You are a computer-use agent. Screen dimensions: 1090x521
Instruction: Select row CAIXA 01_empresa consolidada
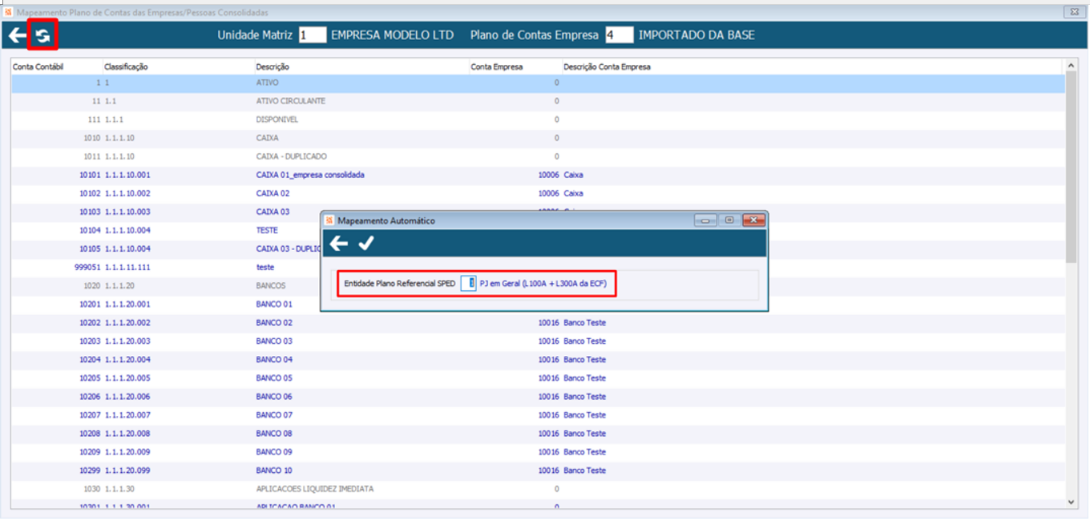[538, 175]
